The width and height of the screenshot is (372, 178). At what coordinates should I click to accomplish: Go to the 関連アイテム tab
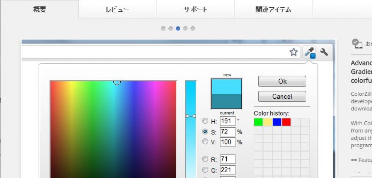(273, 10)
